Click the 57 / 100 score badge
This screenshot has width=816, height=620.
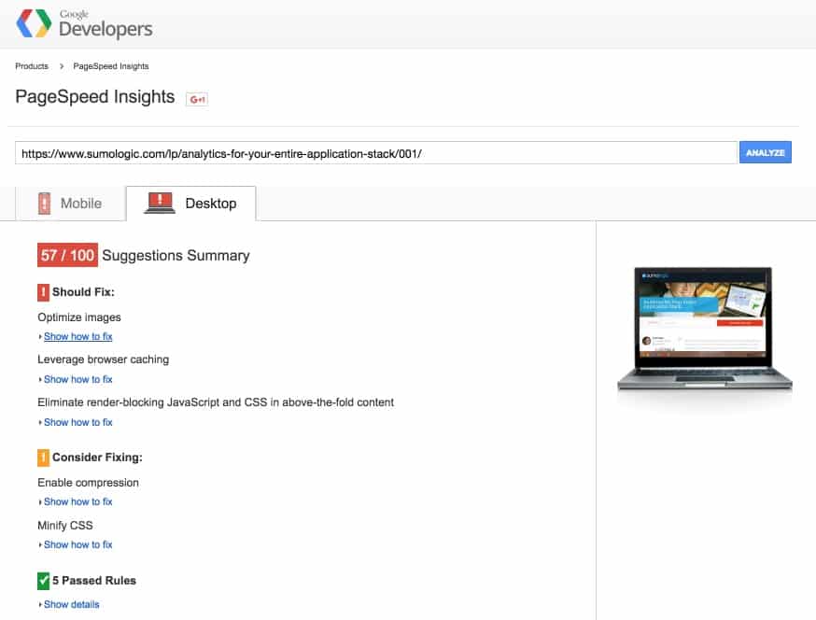click(67, 255)
